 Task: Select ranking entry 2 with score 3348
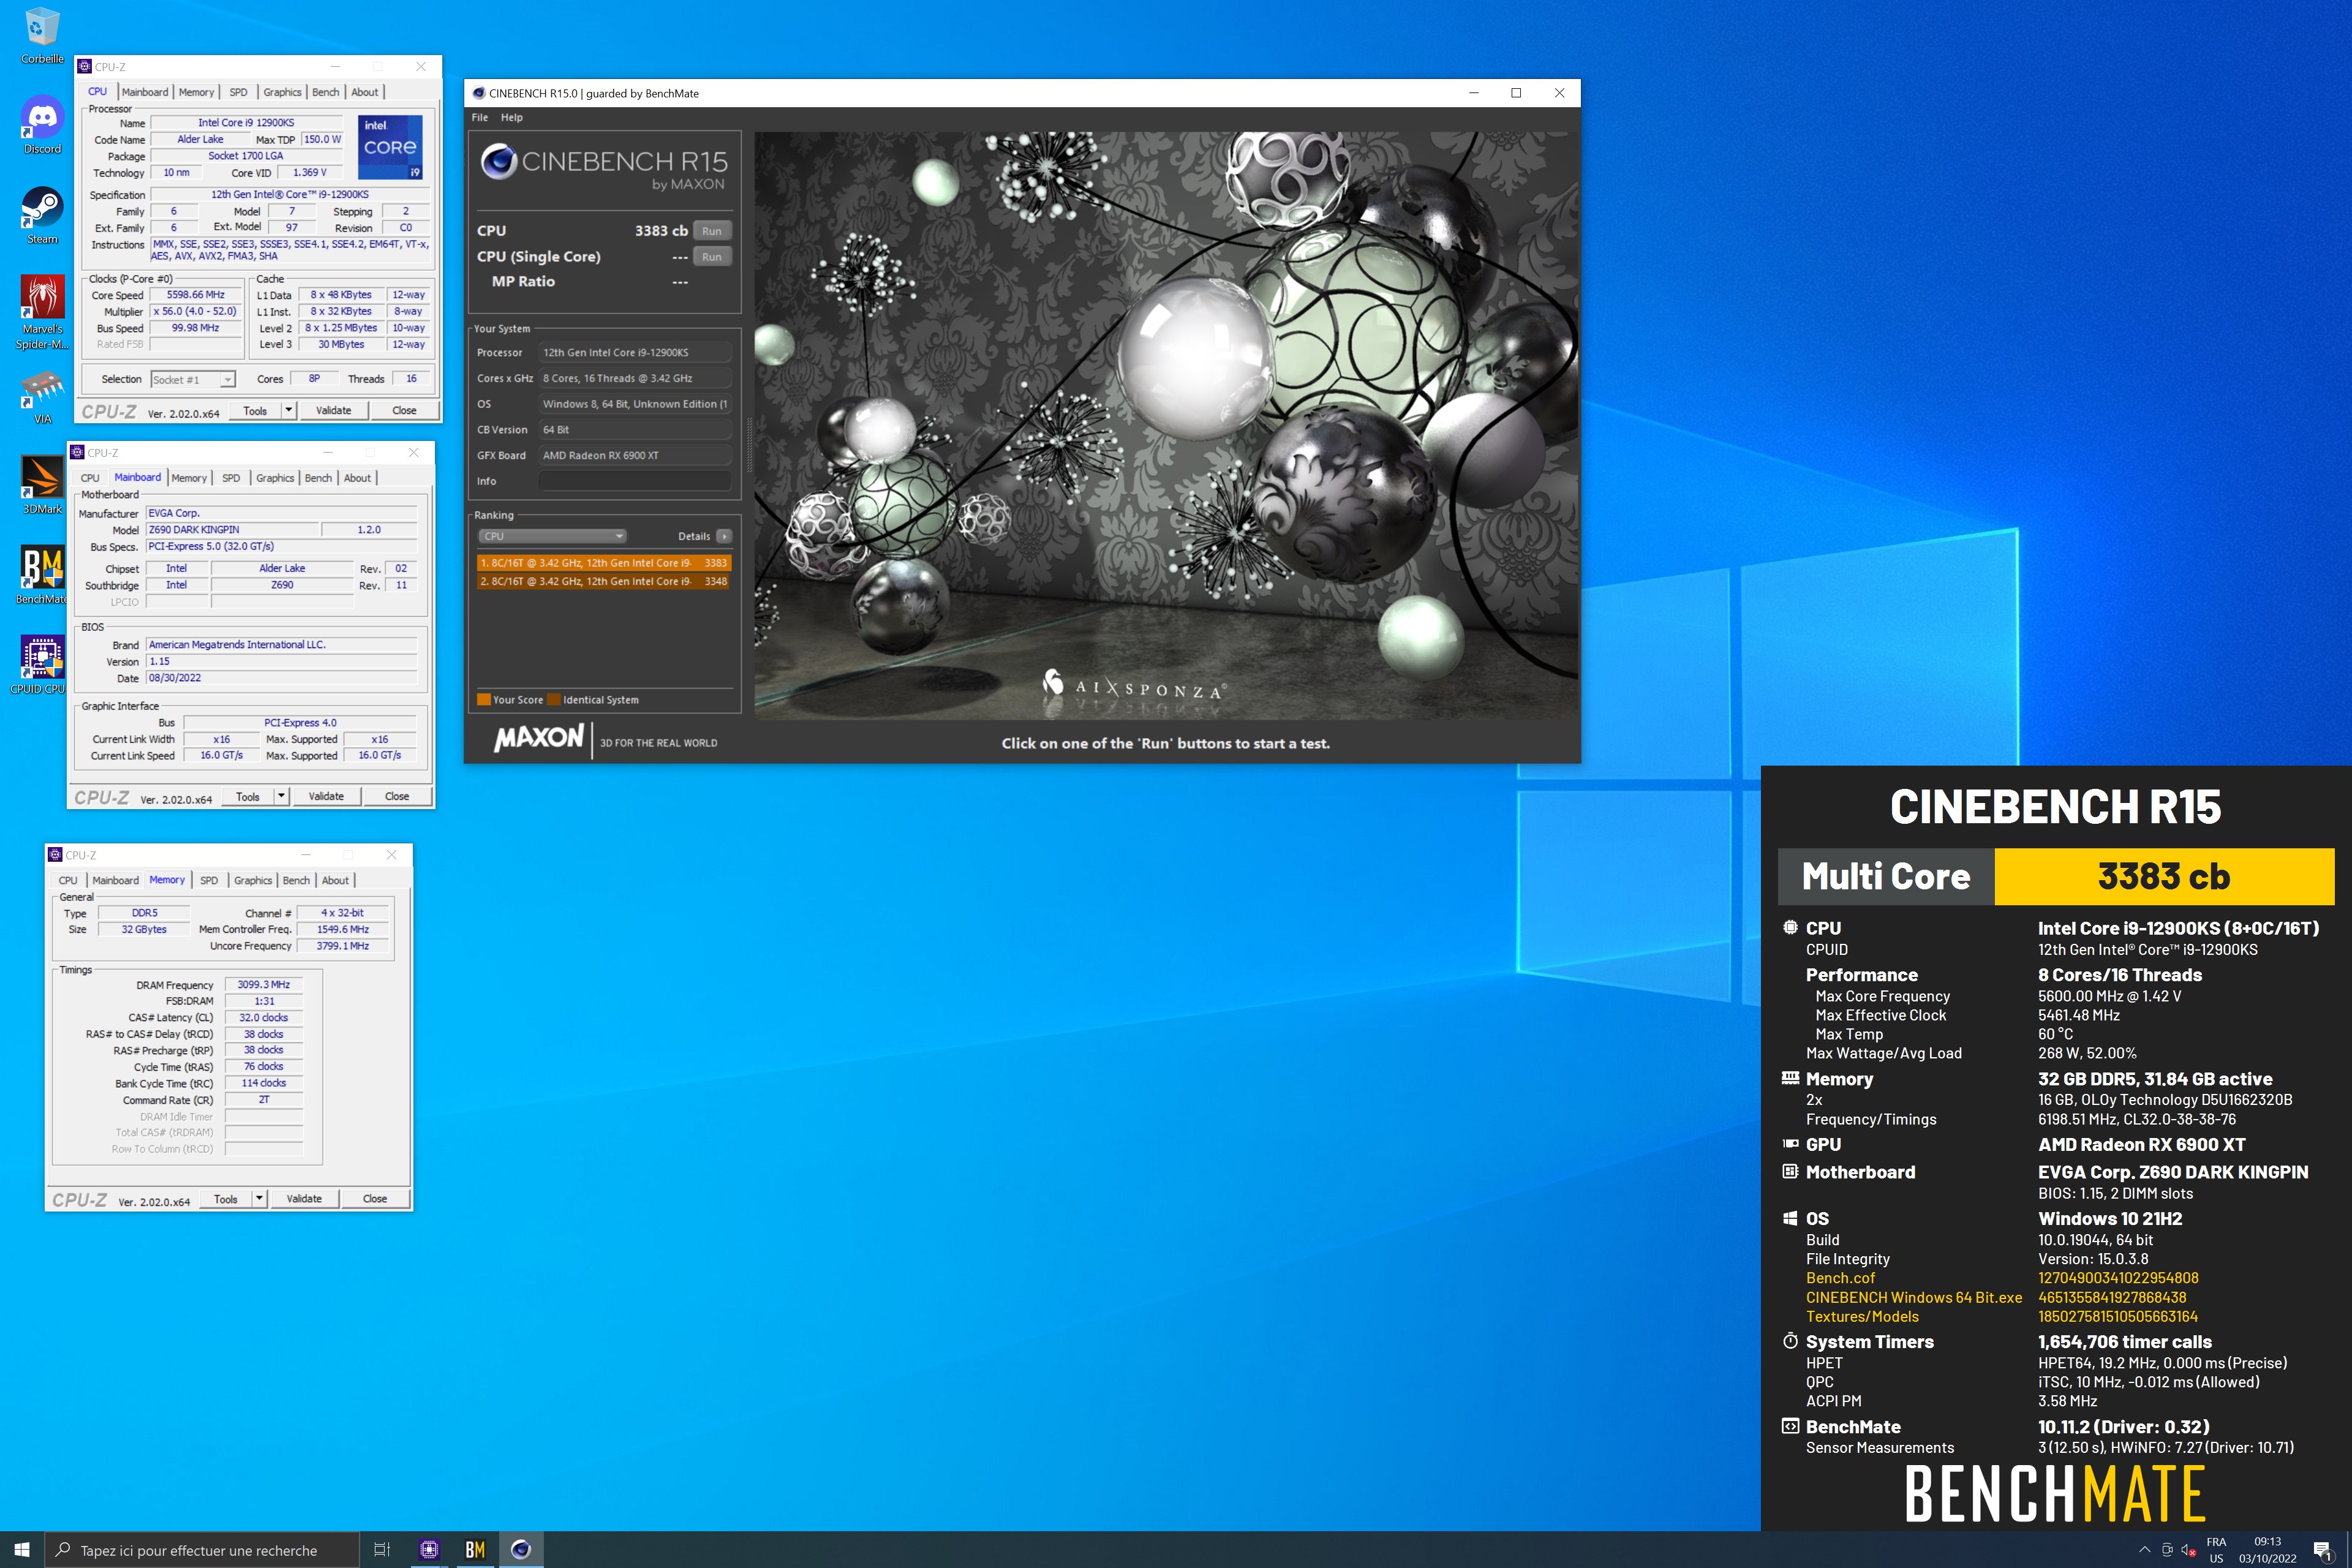(604, 581)
